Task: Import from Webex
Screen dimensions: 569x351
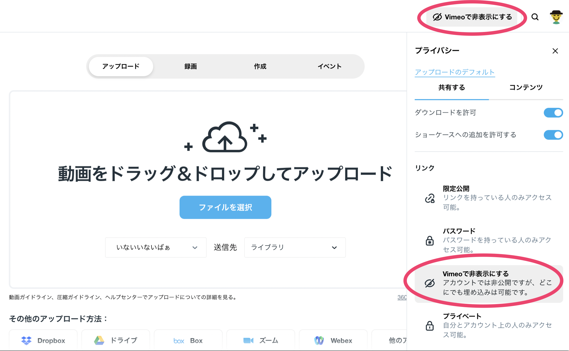Action: [333, 340]
